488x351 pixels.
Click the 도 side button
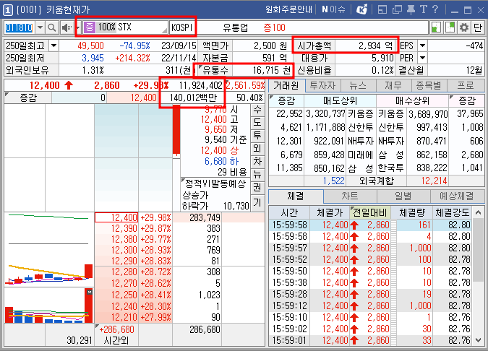257,122
